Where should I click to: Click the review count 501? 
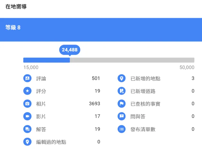point(96,78)
